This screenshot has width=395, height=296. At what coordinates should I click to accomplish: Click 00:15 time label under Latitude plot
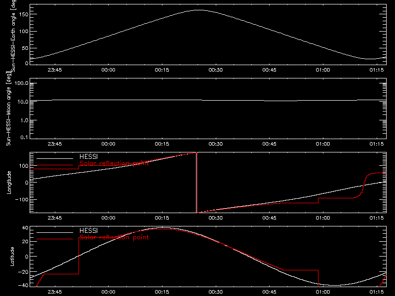tap(162, 292)
